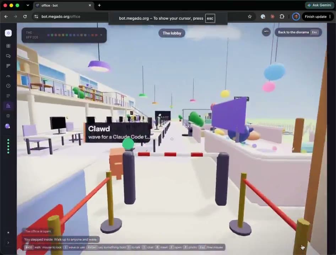
Task: Click the small star icon near sidebar bottom
Action: coord(8,233)
